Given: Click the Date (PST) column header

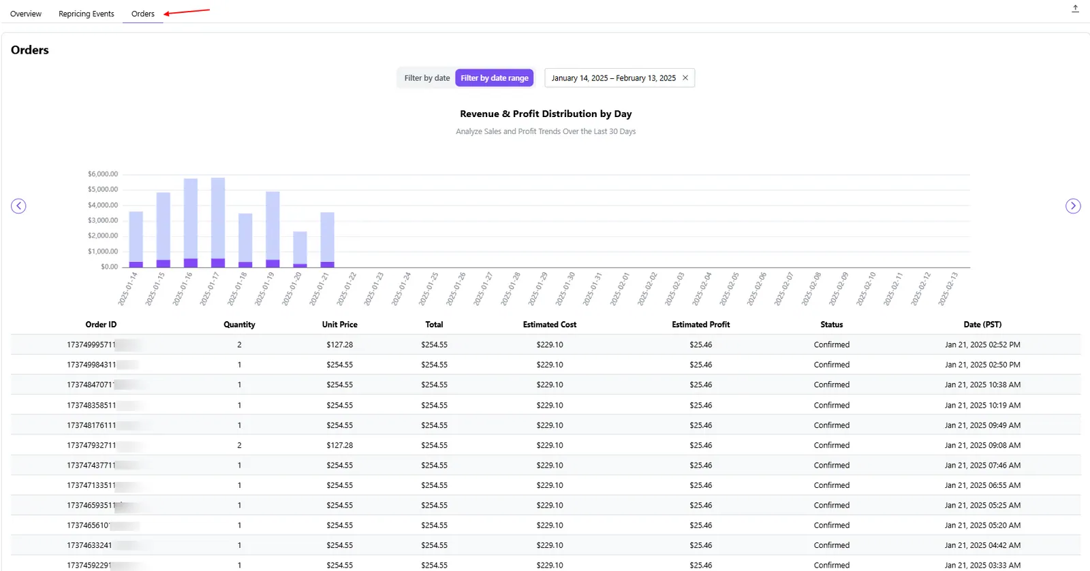Looking at the screenshot, I should point(982,325).
